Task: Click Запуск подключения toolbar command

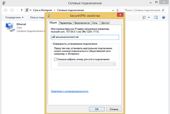Action: (37, 17)
